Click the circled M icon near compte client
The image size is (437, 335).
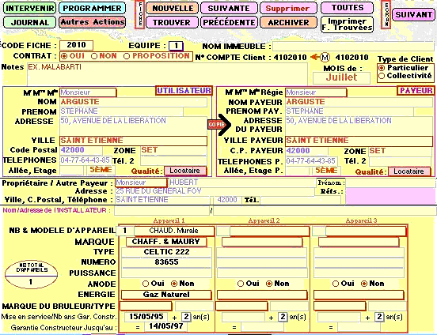325,58
